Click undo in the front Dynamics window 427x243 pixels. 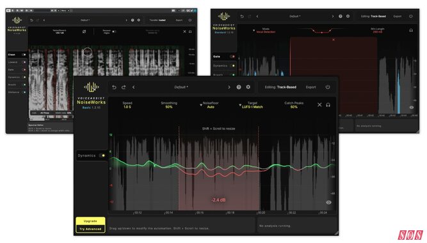114,88
